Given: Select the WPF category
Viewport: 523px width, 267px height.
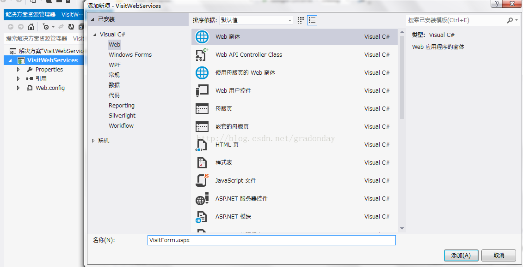Looking at the screenshot, I should pos(115,65).
